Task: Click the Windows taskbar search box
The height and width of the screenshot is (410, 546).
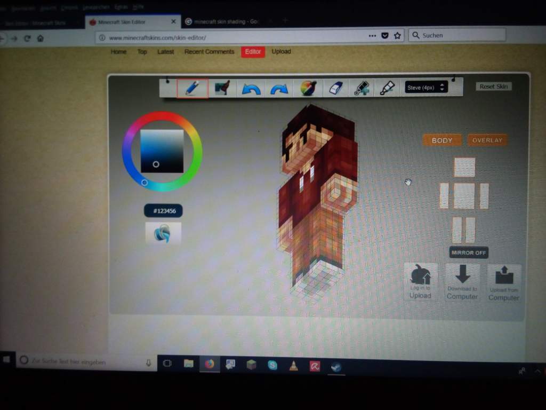Action: pos(86,361)
